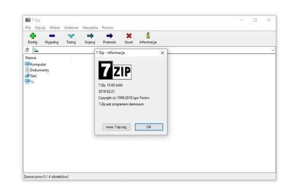Click the 'programem darmowym' text line
The image size is (296, 195).
coord(121,104)
